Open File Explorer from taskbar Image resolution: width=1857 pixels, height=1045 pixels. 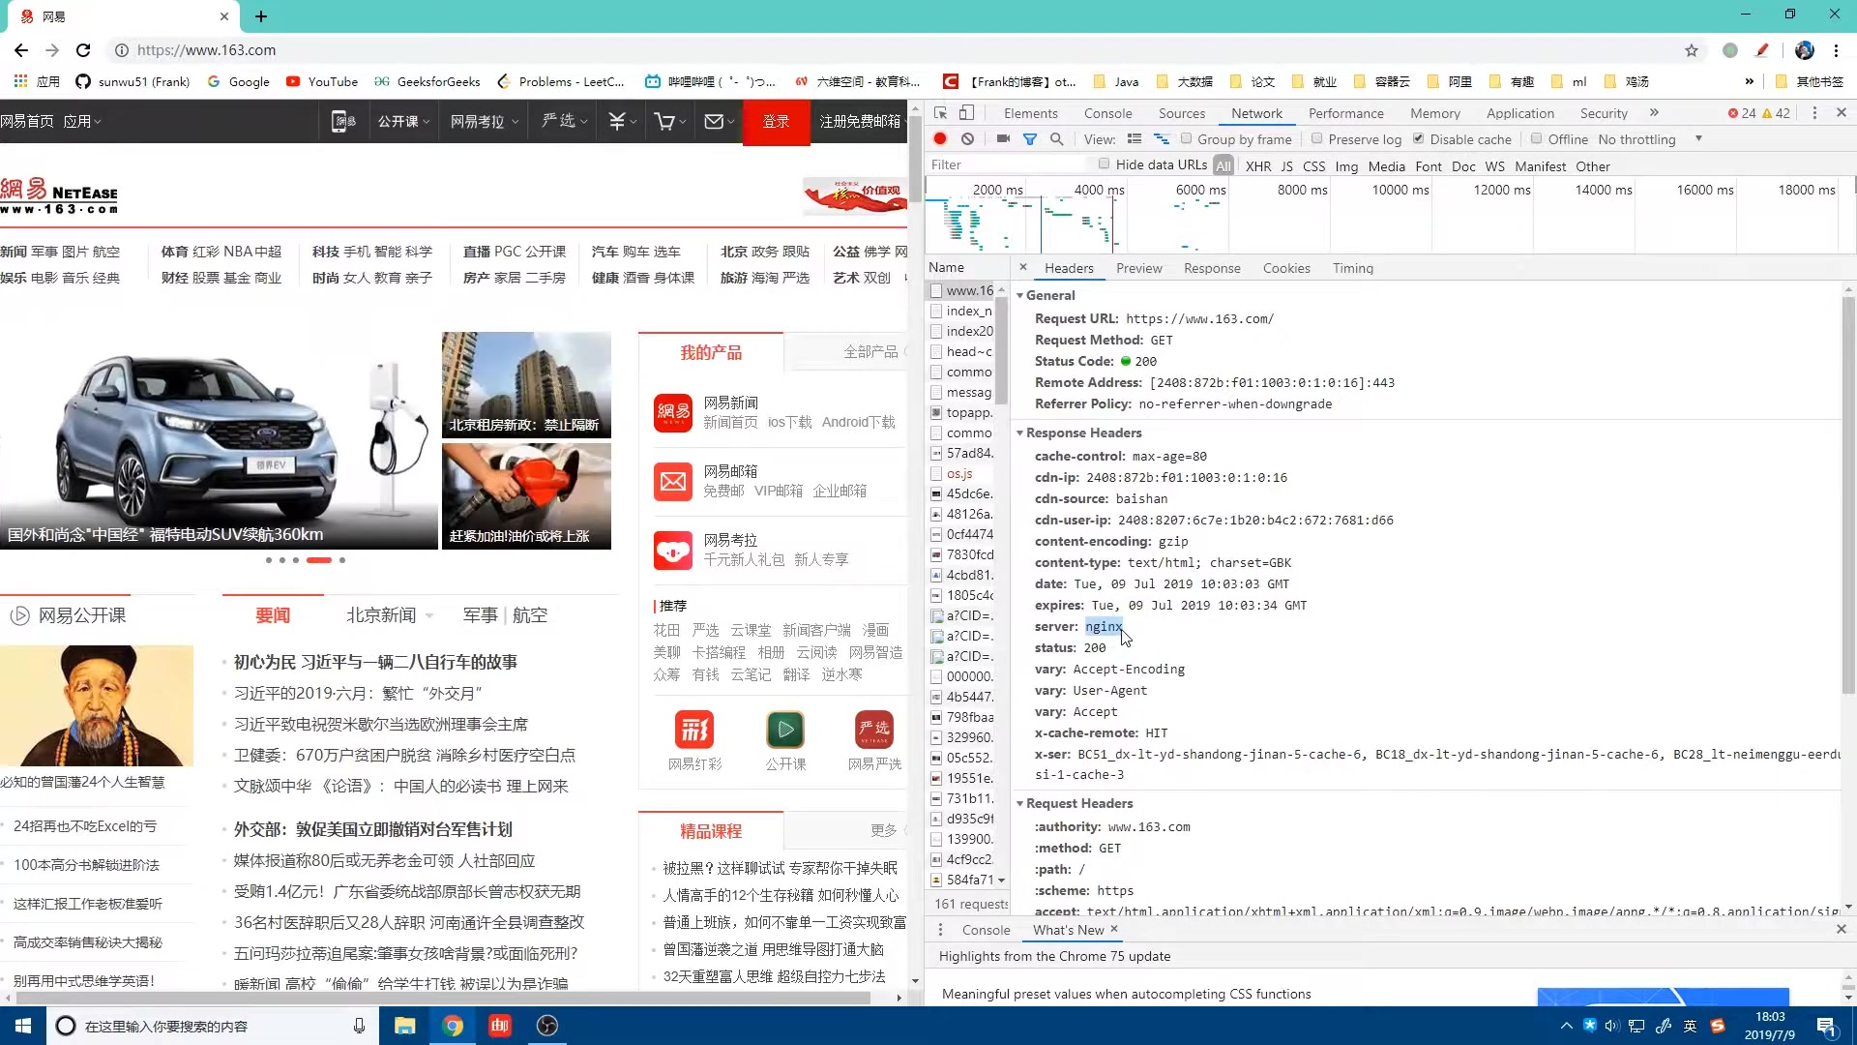click(404, 1026)
